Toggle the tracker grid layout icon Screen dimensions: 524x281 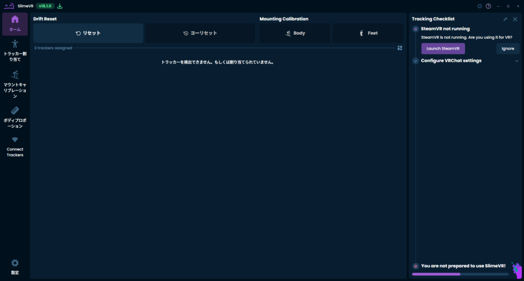coord(400,48)
